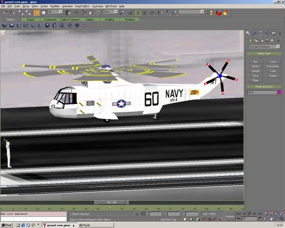Open the Modifiers menu
The width and height of the screenshot is (285, 228).
(55, 6)
